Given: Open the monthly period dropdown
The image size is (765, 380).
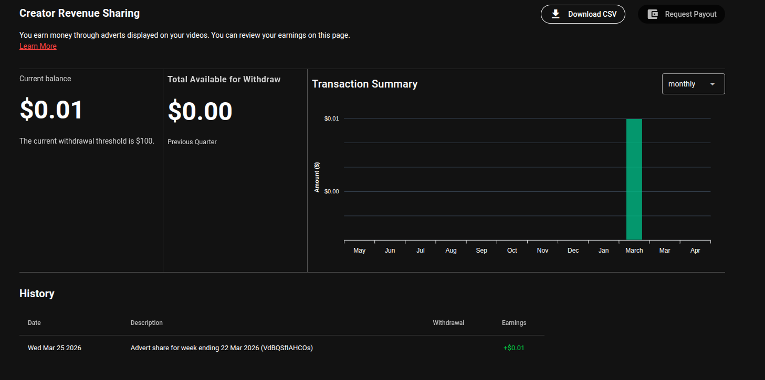Looking at the screenshot, I should (x=693, y=84).
